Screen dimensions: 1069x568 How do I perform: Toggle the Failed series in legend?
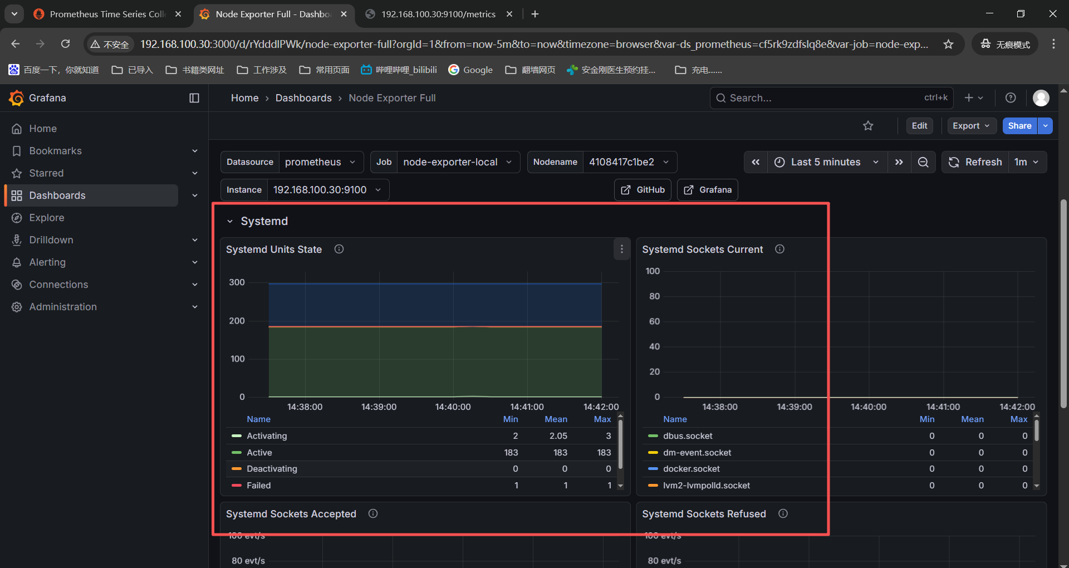pyautogui.click(x=259, y=486)
